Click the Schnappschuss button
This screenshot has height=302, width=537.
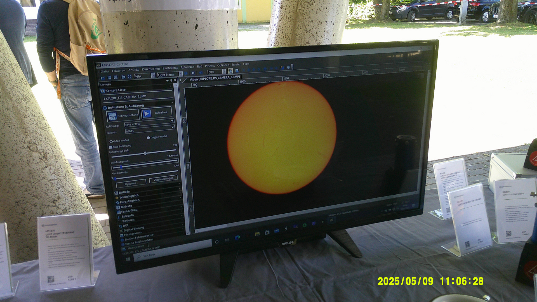pos(123,116)
